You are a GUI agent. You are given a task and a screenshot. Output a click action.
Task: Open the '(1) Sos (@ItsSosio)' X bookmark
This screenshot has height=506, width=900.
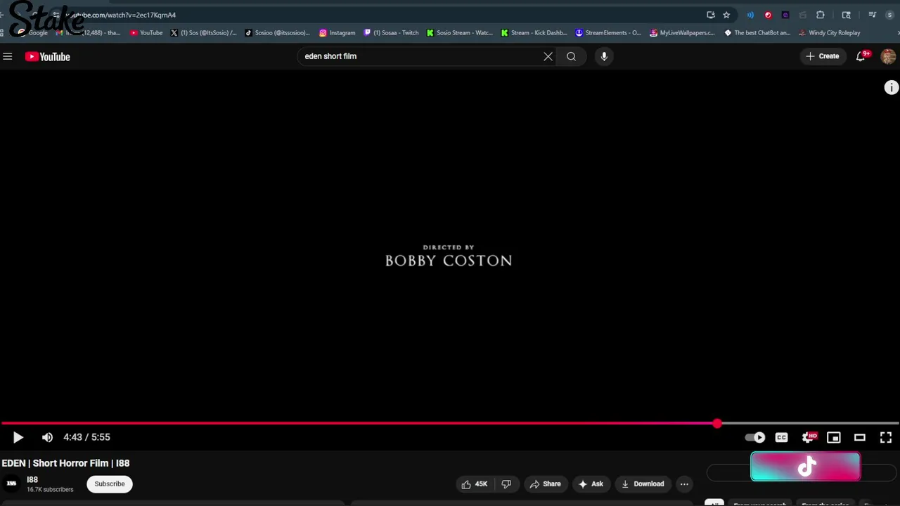coord(203,32)
